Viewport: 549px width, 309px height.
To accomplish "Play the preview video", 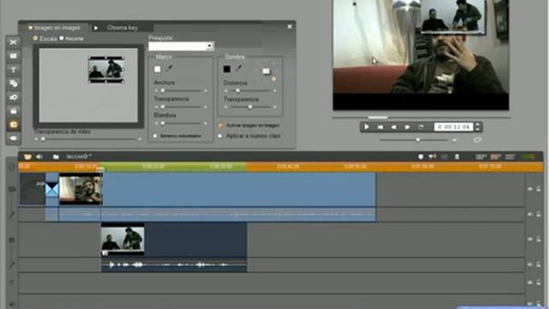I will (x=366, y=127).
